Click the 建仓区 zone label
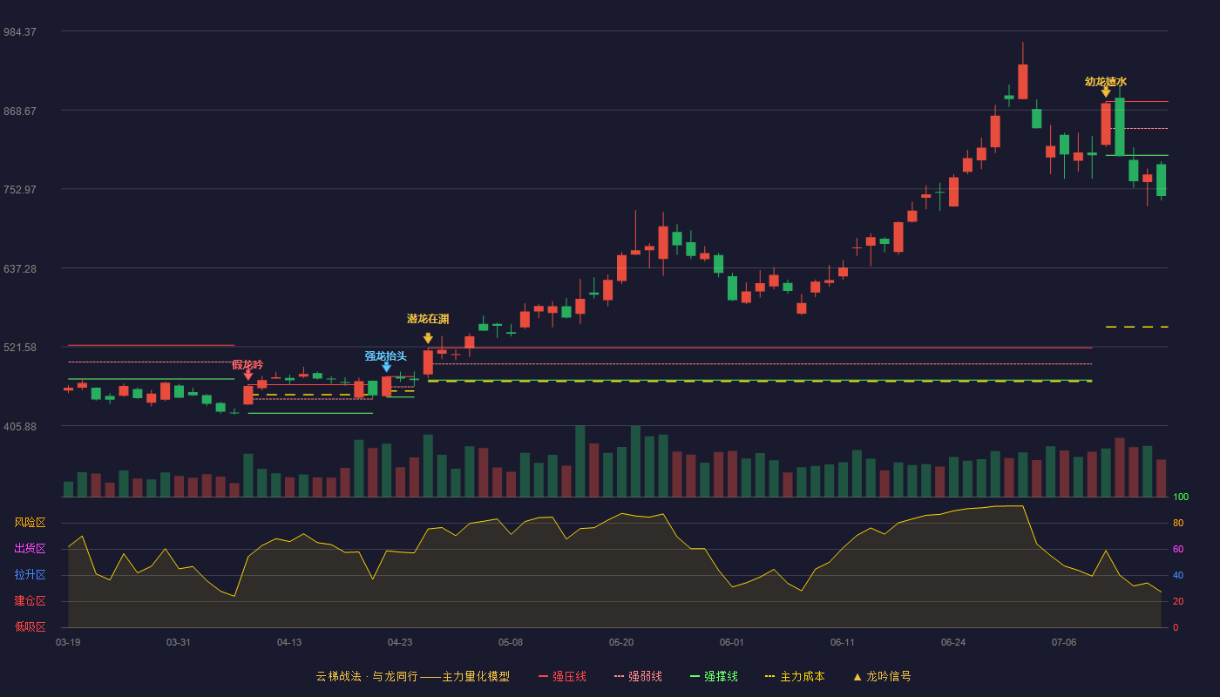The image size is (1220, 697). (x=30, y=601)
